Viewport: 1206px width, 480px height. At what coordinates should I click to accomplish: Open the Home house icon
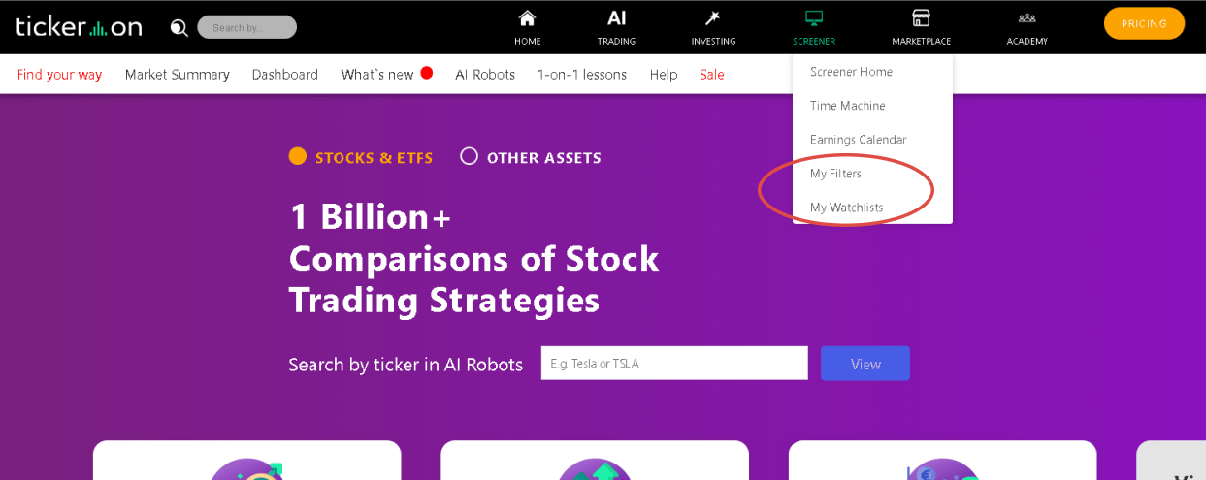(527, 17)
